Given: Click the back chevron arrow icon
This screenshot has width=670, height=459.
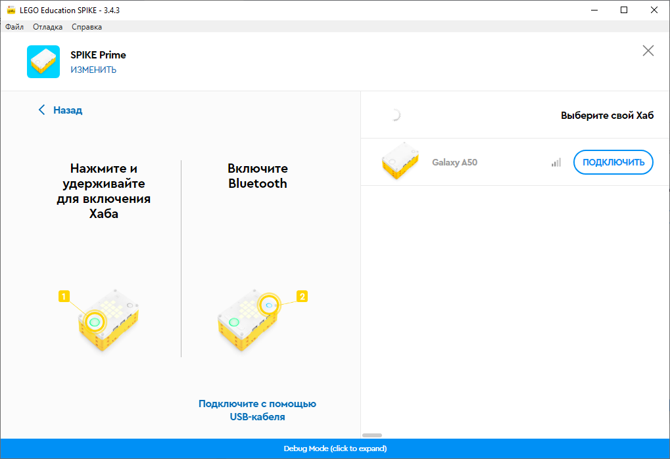Looking at the screenshot, I should point(41,110).
